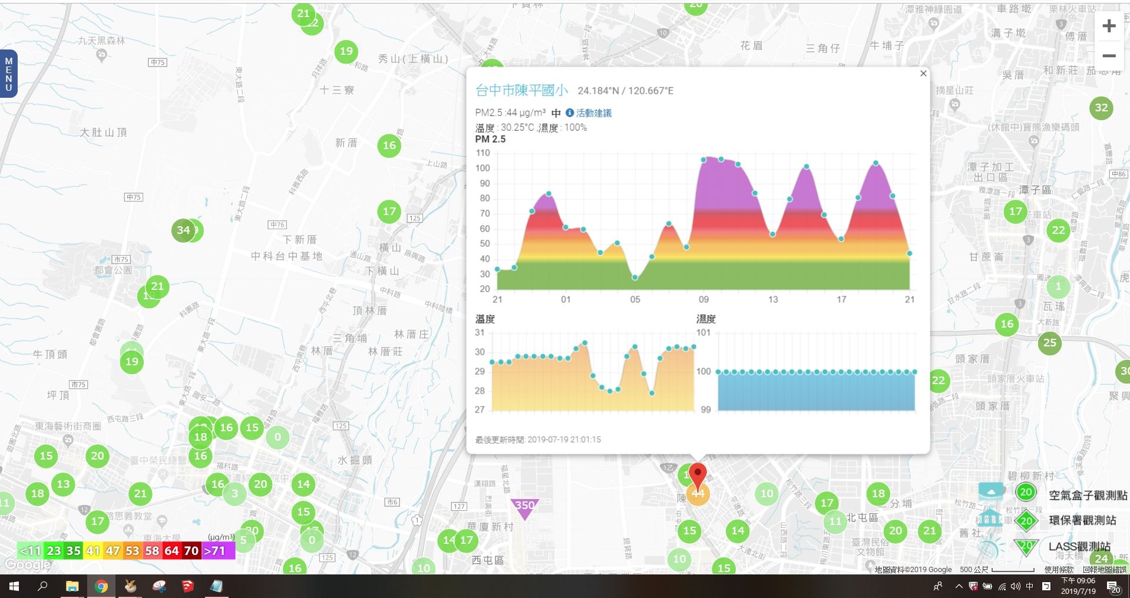
Task: Select the pale 1 marker near 瓦瑤
Action: [x=1058, y=287]
